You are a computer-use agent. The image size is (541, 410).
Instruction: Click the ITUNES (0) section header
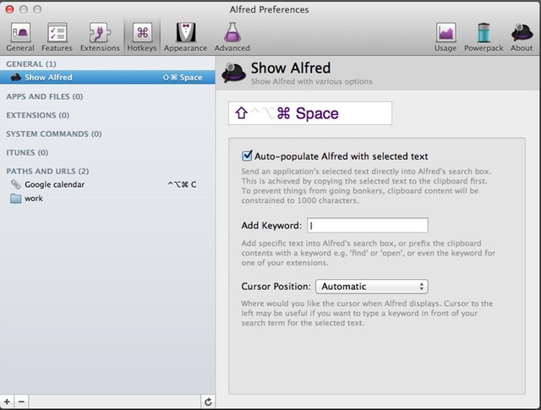(27, 152)
